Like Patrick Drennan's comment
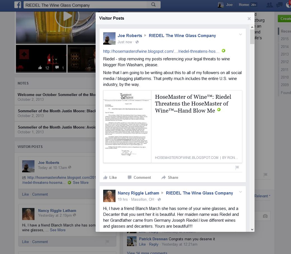This screenshot has height=254, width=291. click(x=142, y=244)
